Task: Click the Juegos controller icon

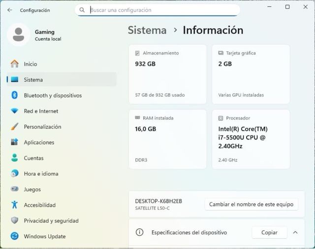Action: [x=14, y=189]
